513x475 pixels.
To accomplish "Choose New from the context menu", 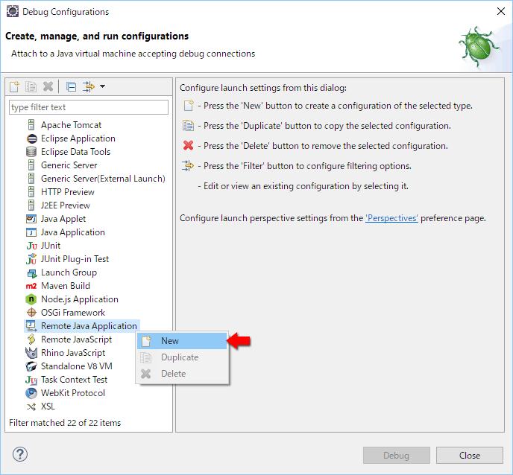I will 182,341.
